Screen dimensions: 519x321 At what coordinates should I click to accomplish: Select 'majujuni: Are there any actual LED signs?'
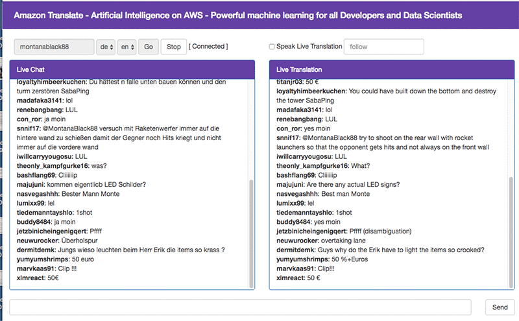338,184
